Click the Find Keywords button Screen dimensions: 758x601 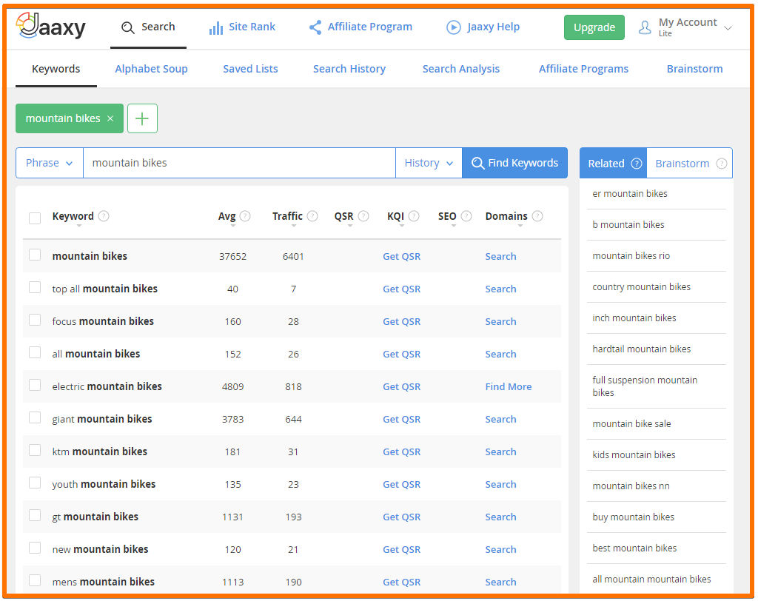coord(515,163)
